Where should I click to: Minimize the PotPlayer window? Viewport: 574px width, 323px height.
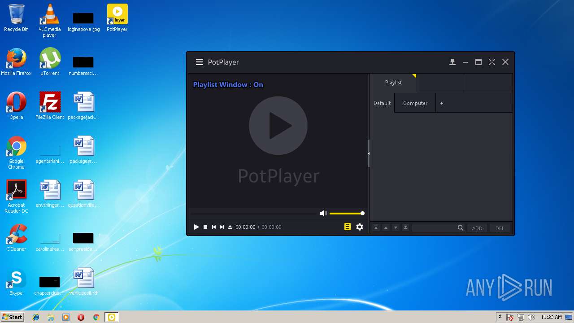pos(465,62)
